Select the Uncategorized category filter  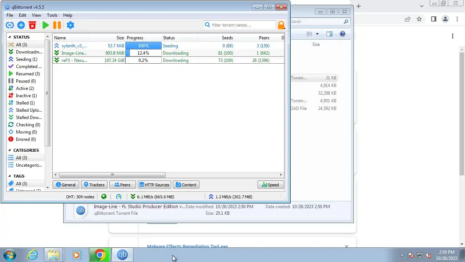point(25,165)
